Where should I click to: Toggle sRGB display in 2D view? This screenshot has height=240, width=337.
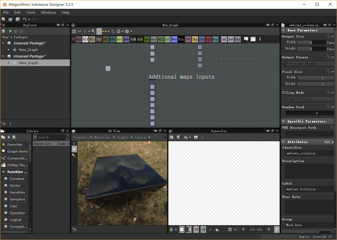click(196, 229)
